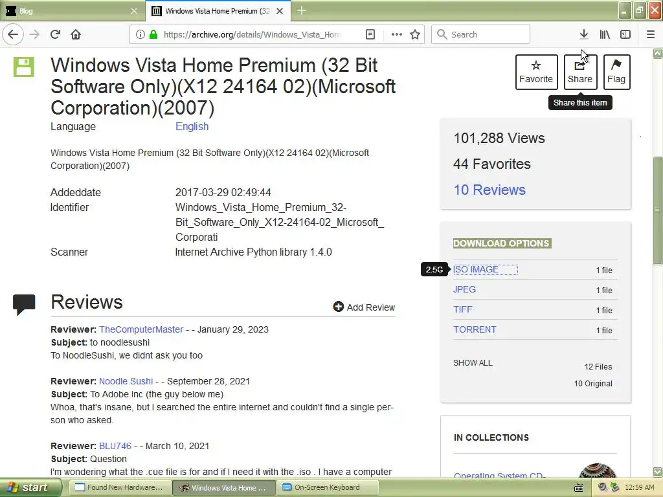This screenshot has height=497, width=663.
Task: Click the browser Search box
Action: pyautogui.click(x=480, y=34)
